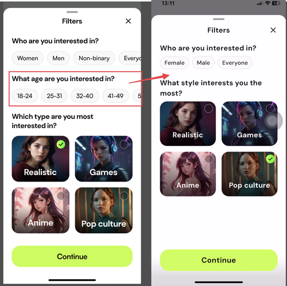Grab the handle atop the right sheet

click(x=219, y=19)
